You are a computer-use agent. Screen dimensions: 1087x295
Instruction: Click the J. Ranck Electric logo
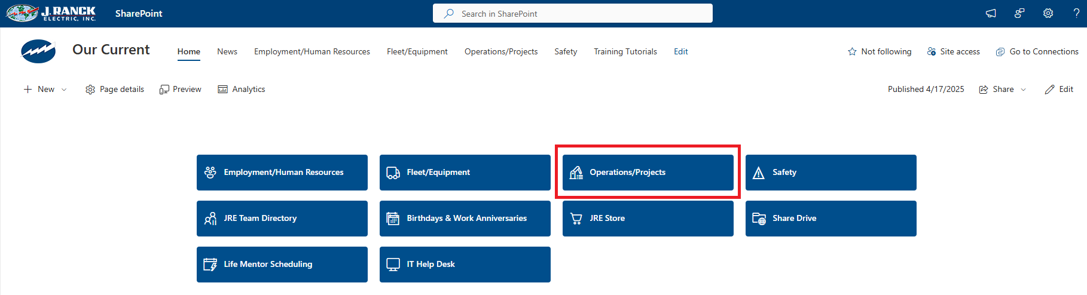coord(51,13)
